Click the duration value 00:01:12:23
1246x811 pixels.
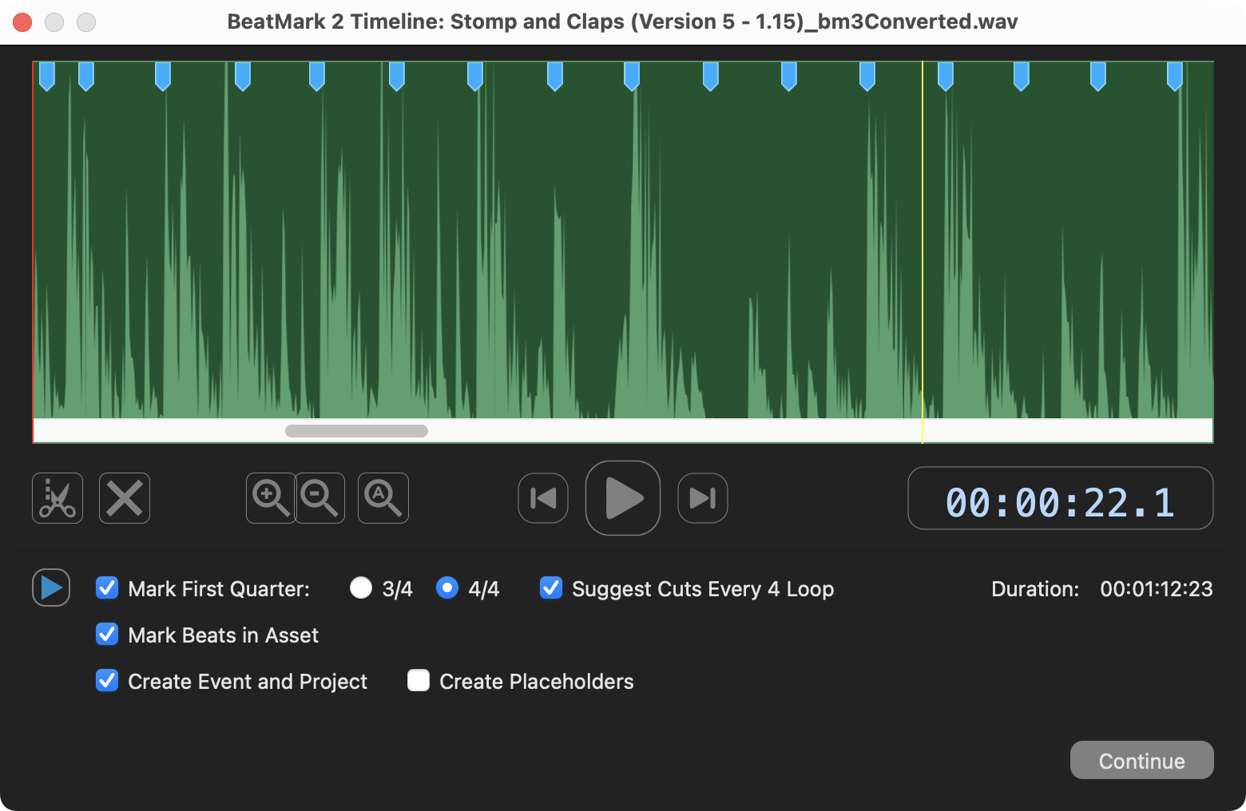click(x=1157, y=589)
